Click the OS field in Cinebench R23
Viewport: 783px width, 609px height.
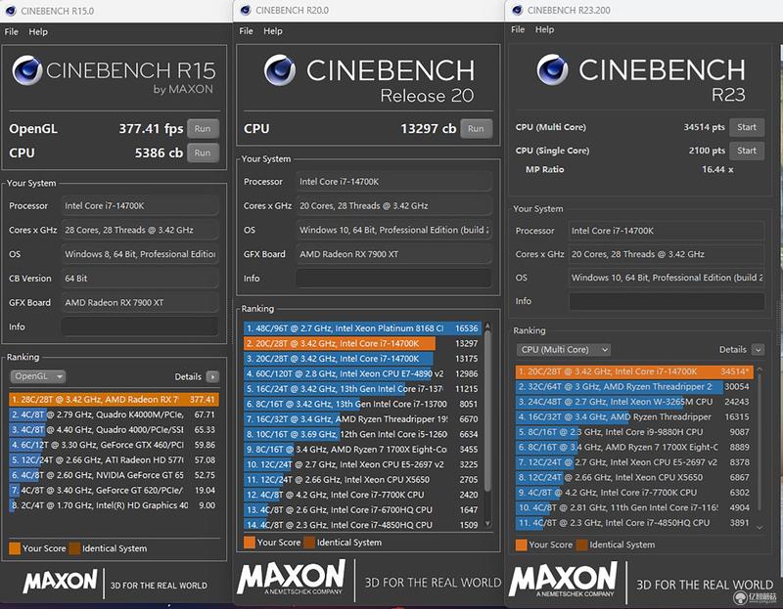(667, 278)
